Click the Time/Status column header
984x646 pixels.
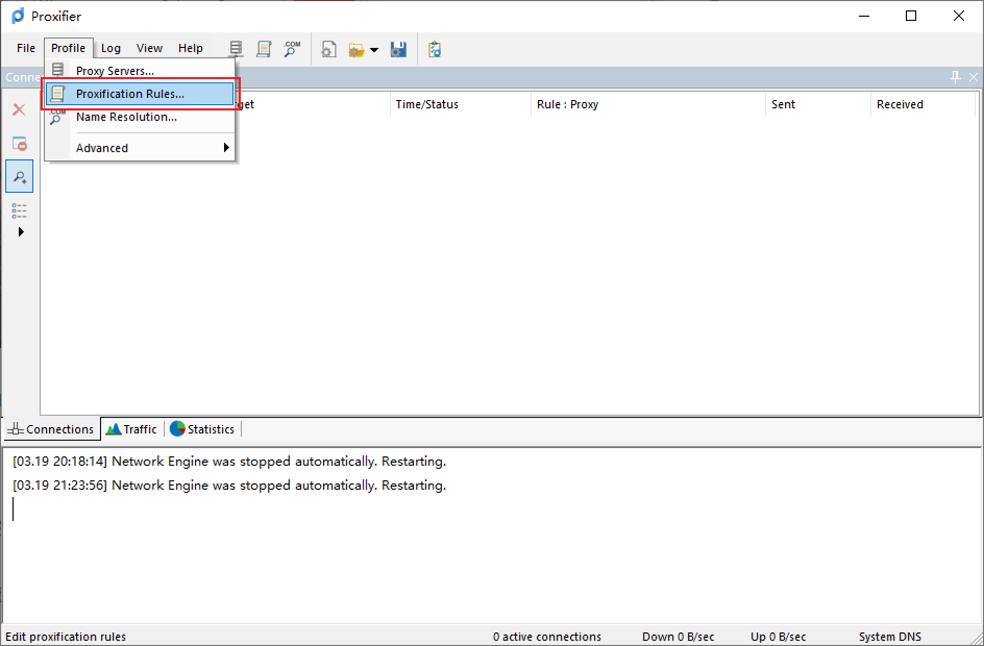point(461,104)
